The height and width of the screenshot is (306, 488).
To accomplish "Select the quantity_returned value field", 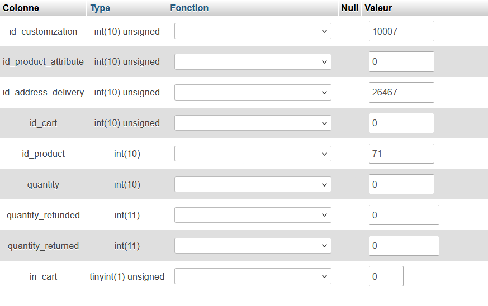I will click(404, 246).
